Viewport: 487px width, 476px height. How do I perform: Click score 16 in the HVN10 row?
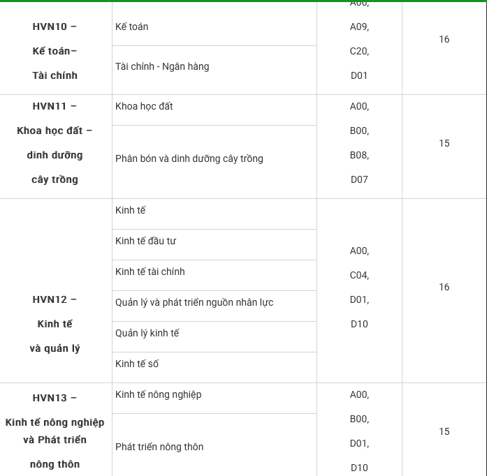pos(444,40)
